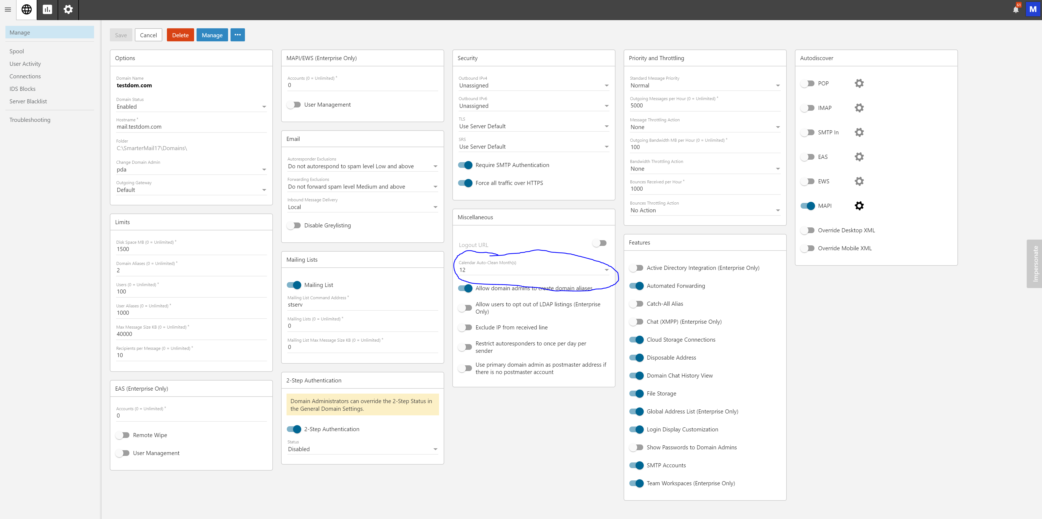
Task: Open the reports bar chart icon
Action: click(x=47, y=9)
